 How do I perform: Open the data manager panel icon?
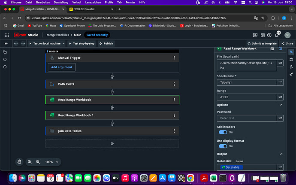(291, 60)
